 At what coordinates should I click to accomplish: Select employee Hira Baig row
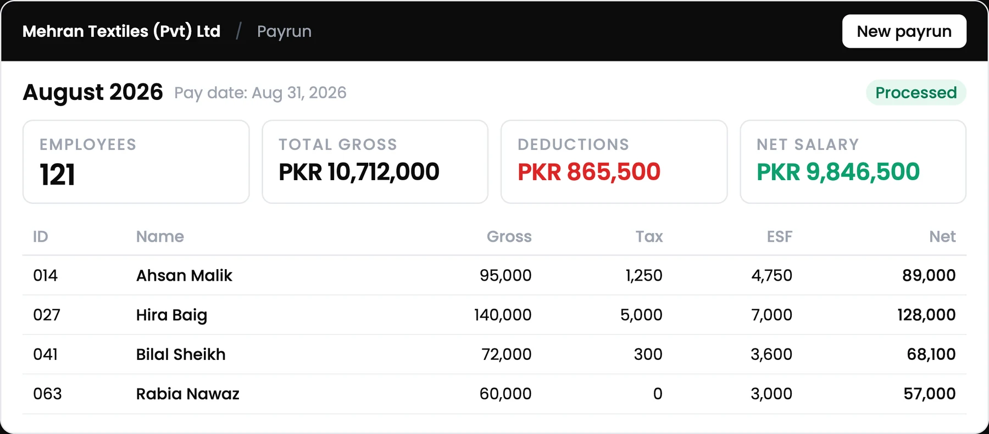[494, 315]
